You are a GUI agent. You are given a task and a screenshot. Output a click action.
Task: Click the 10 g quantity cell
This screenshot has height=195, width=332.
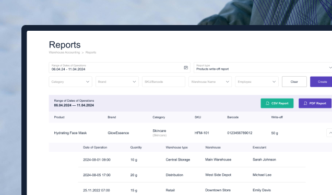(134, 160)
